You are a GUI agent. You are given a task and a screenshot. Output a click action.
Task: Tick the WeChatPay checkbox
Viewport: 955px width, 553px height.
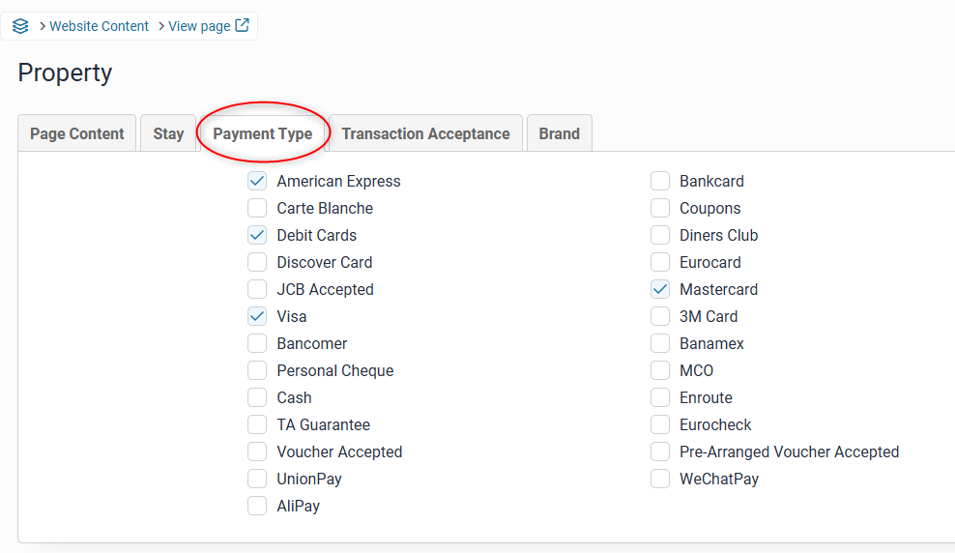(660, 479)
